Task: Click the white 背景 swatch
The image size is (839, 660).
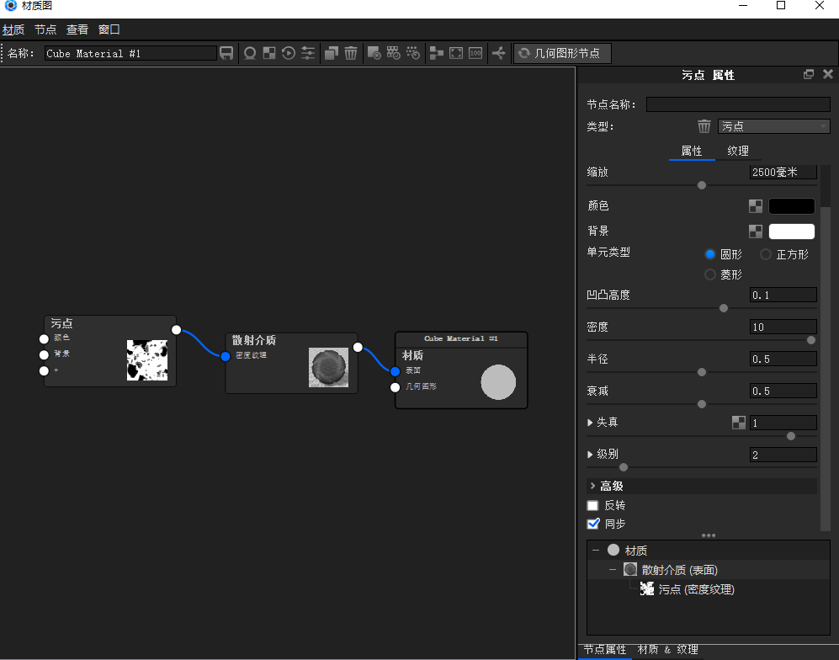Action: (791, 232)
